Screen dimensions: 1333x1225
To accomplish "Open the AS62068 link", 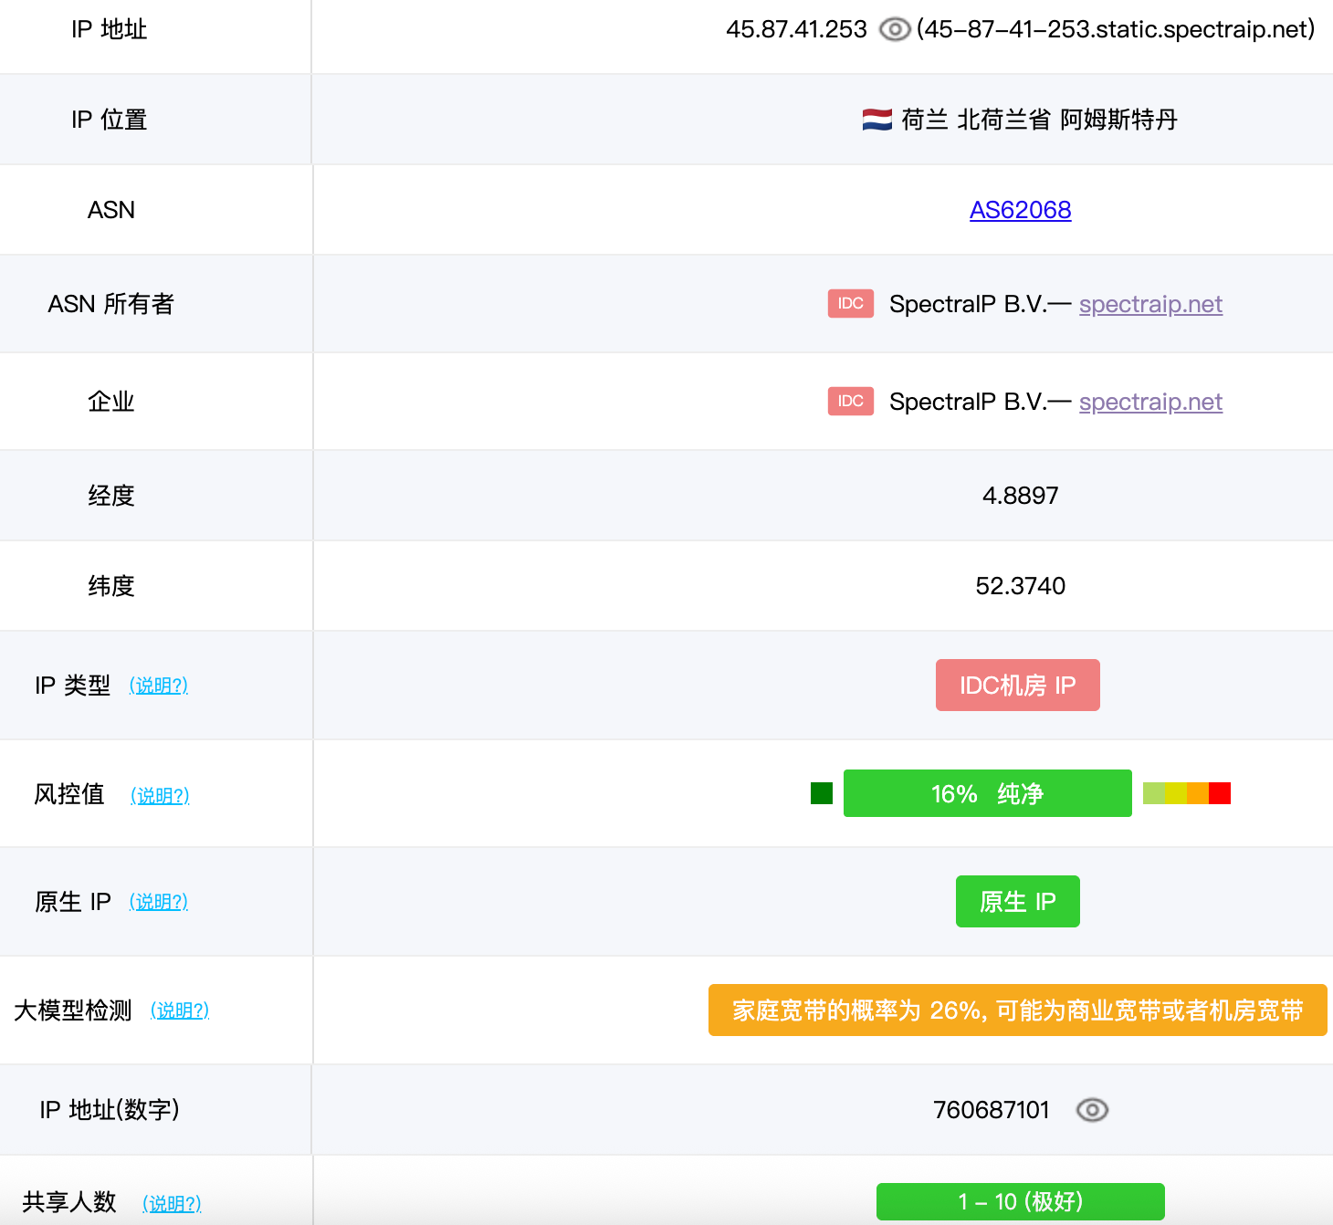I will [1020, 210].
